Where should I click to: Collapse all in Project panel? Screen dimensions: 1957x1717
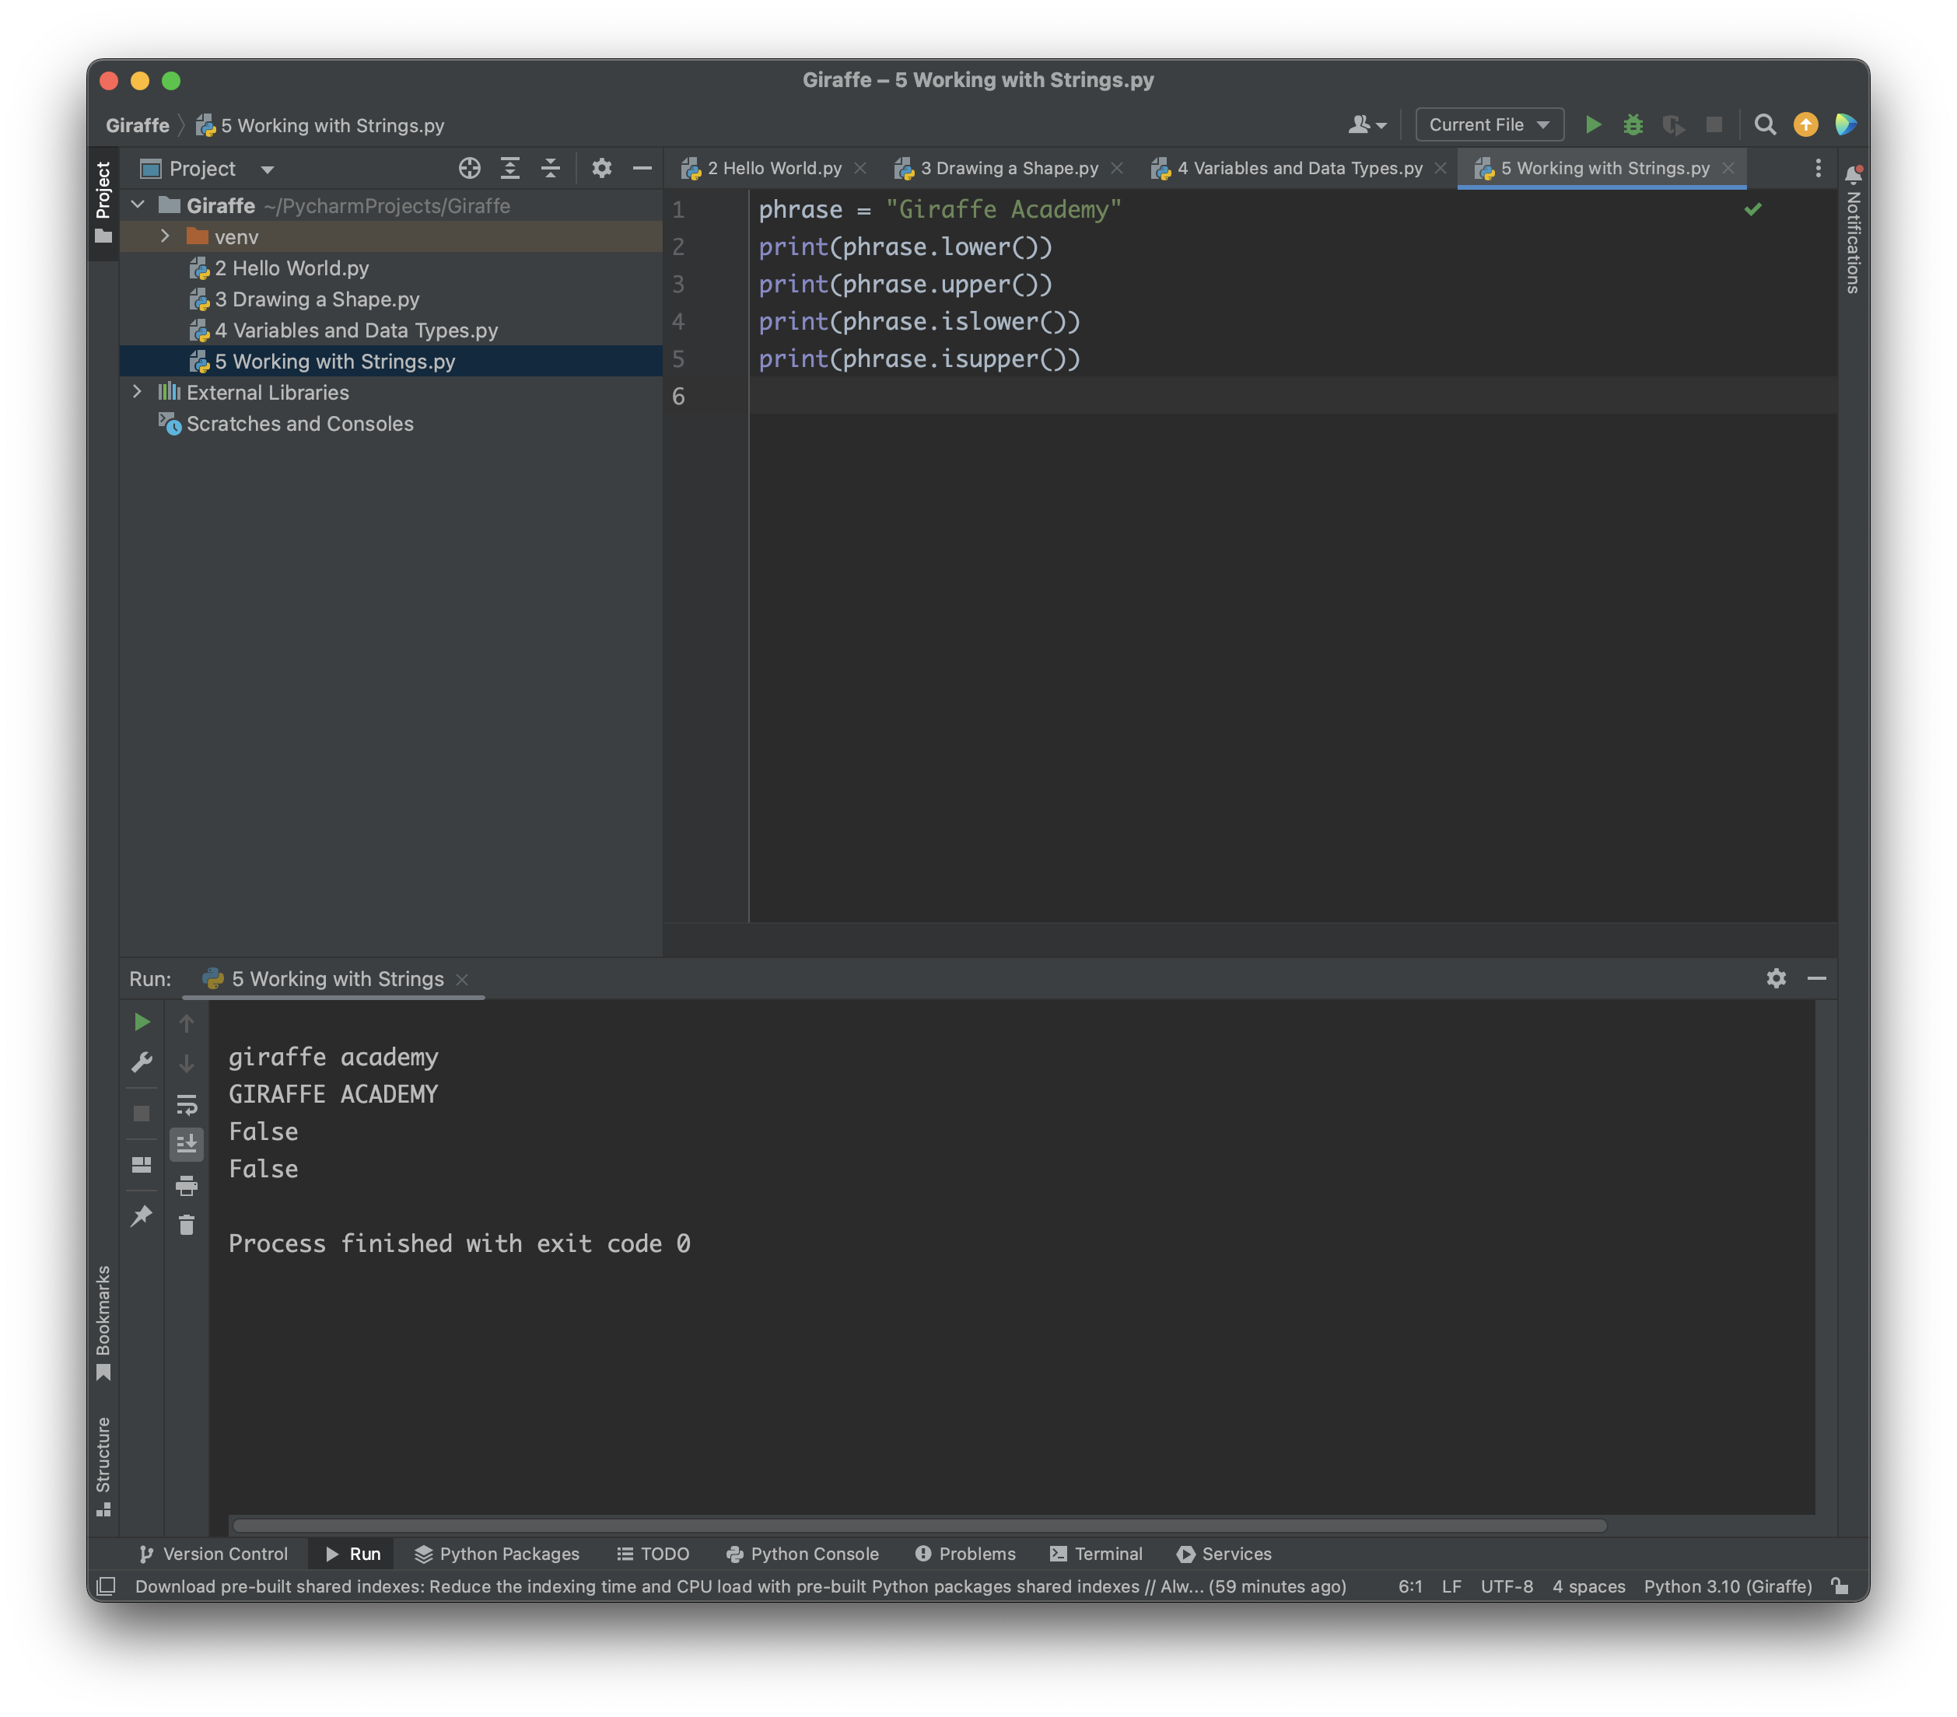(551, 169)
